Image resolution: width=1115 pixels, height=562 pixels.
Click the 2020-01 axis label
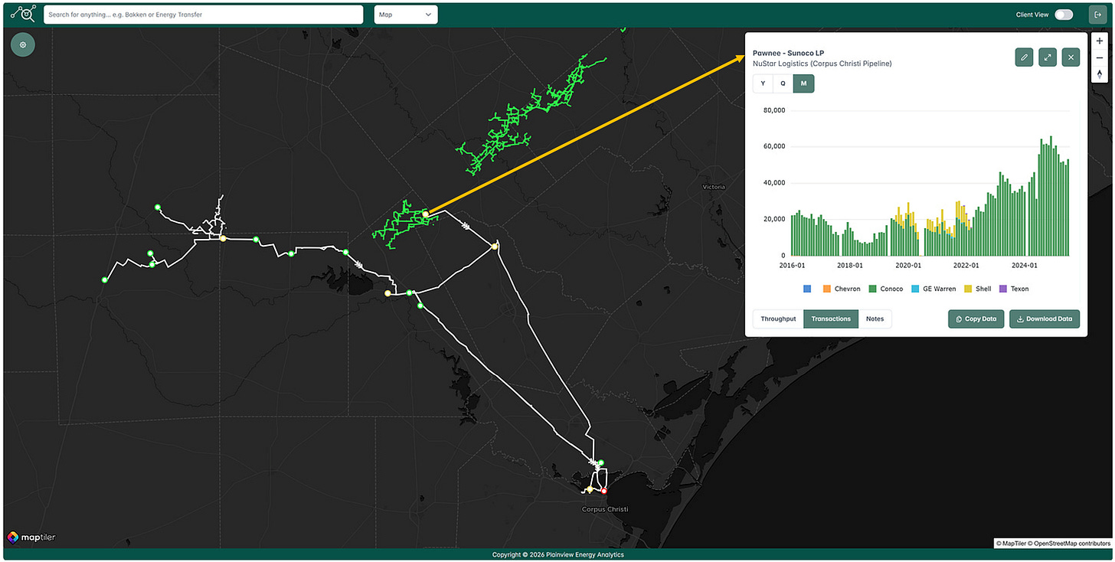tap(908, 266)
